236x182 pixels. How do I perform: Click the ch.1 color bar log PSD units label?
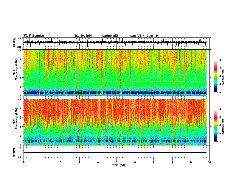click(223, 78)
